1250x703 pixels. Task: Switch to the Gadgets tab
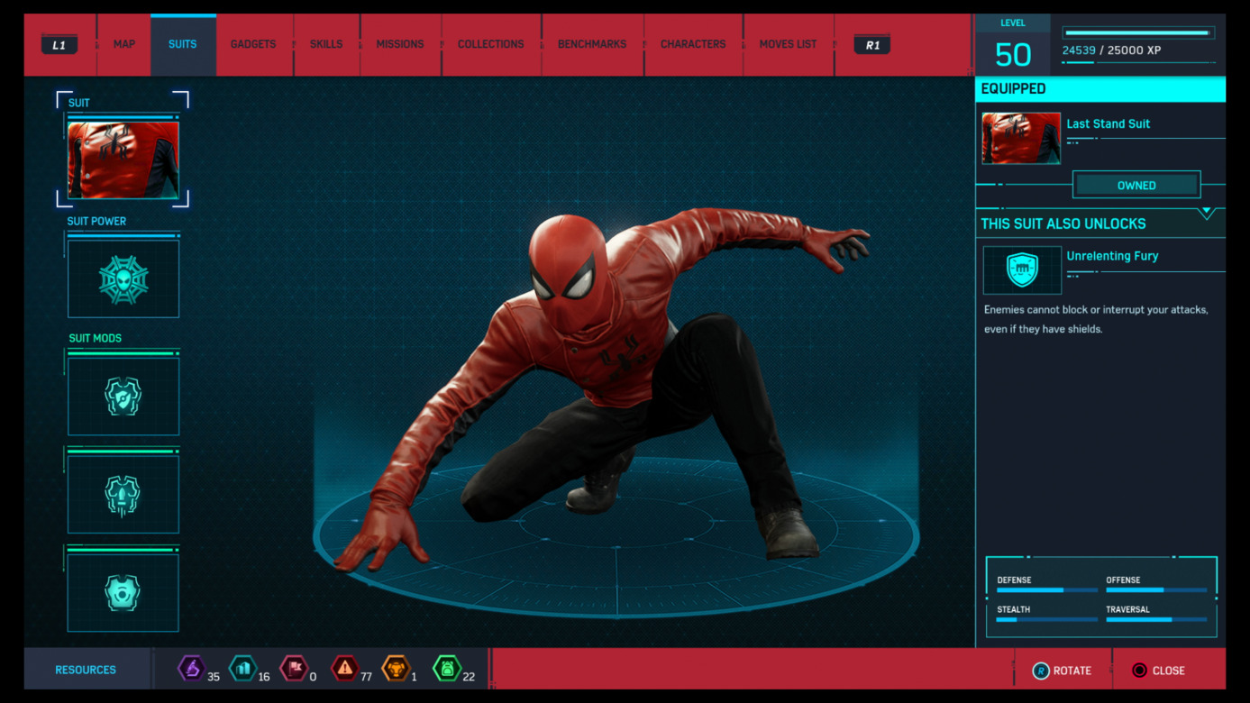pos(253,44)
